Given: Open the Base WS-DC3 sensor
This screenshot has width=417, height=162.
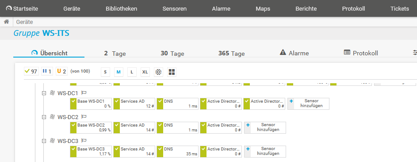Looking at the screenshot, I should tap(91, 152).
